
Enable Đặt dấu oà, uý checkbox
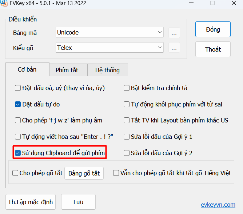coord(18,88)
